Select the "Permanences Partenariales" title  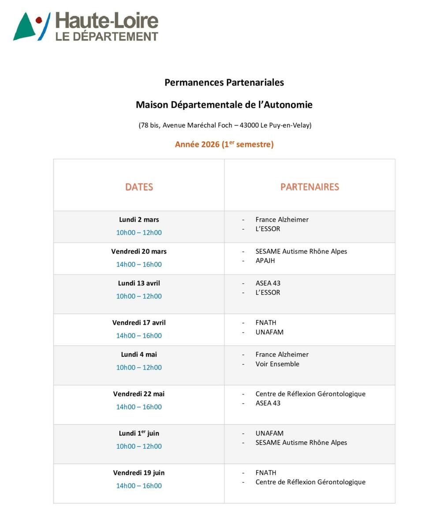[224, 82]
